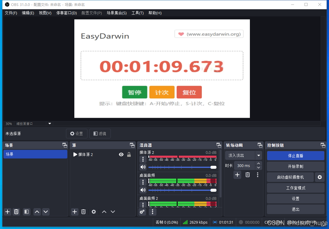Undock the 控制按钮 panel with its float icon
Image resolution: width=329 pixels, height=229 pixels.
323,145
